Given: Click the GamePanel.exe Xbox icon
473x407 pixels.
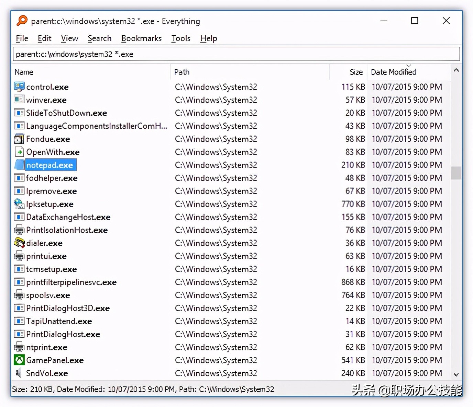Looking at the screenshot, I should pyautogui.click(x=19, y=360).
